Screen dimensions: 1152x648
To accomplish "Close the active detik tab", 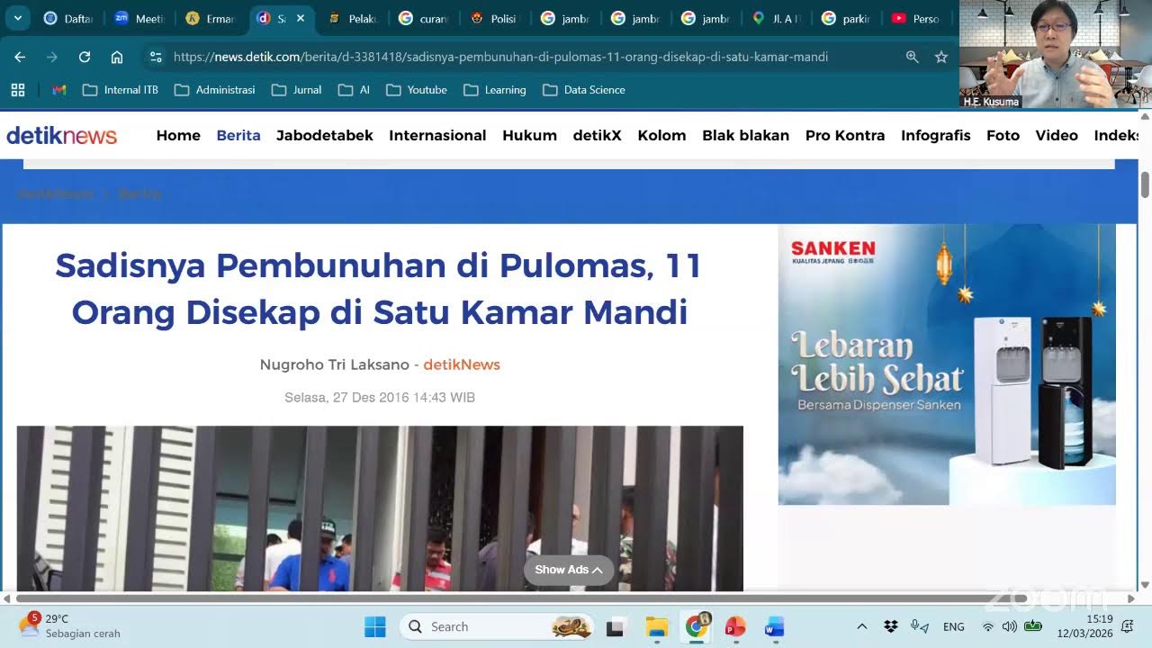I will coord(301,18).
